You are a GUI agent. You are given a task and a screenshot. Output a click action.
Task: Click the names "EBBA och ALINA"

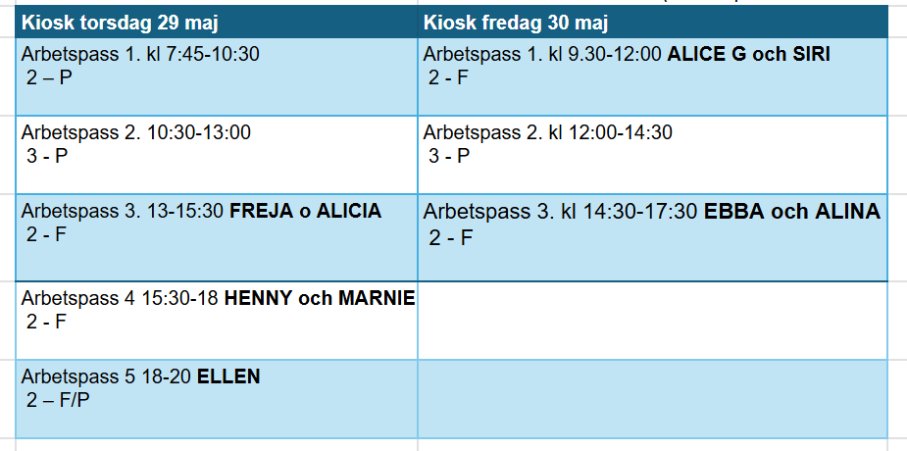(x=791, y=211)
